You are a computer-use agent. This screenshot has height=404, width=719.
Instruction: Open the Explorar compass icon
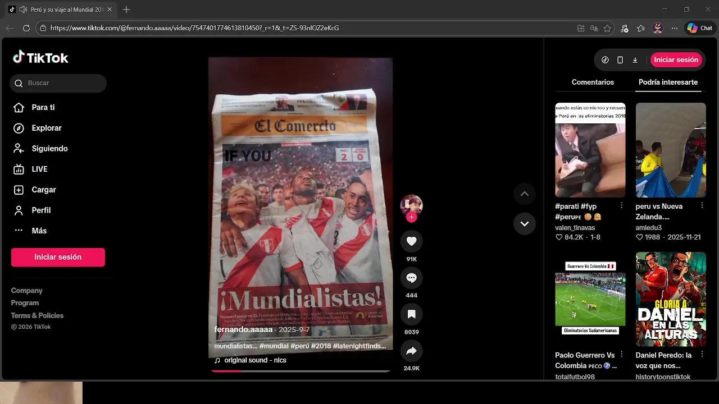coord(19,128)
